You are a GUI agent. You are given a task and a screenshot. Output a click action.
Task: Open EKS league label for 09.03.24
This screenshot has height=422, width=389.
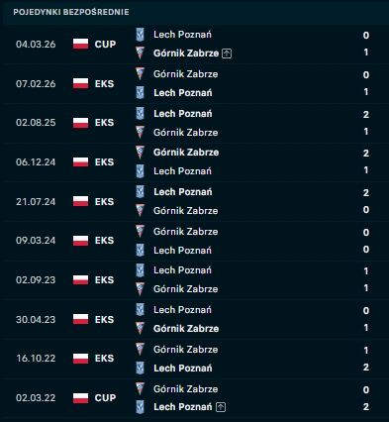click(104, 241)
